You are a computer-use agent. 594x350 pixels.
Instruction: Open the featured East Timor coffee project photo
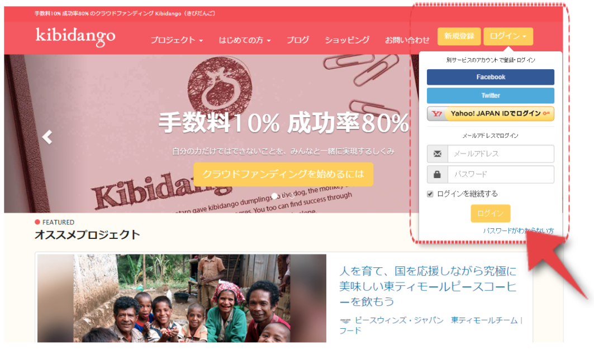pos(182,298)
